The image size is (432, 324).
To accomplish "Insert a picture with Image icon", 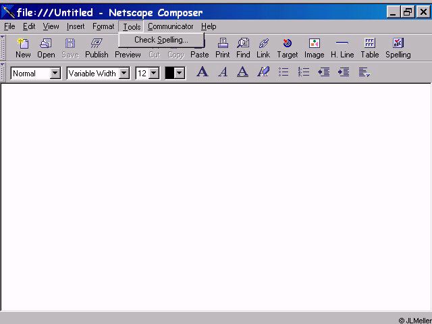I will 314,48.
